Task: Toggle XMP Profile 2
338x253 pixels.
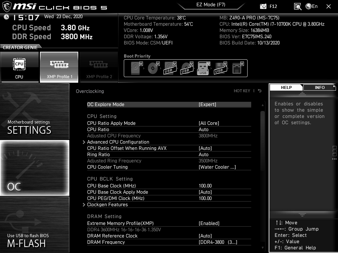Action: (99, 67)
